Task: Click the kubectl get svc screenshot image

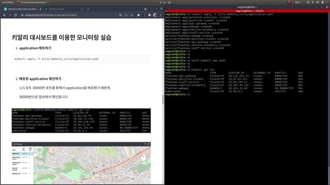Action: pos(81,121)
